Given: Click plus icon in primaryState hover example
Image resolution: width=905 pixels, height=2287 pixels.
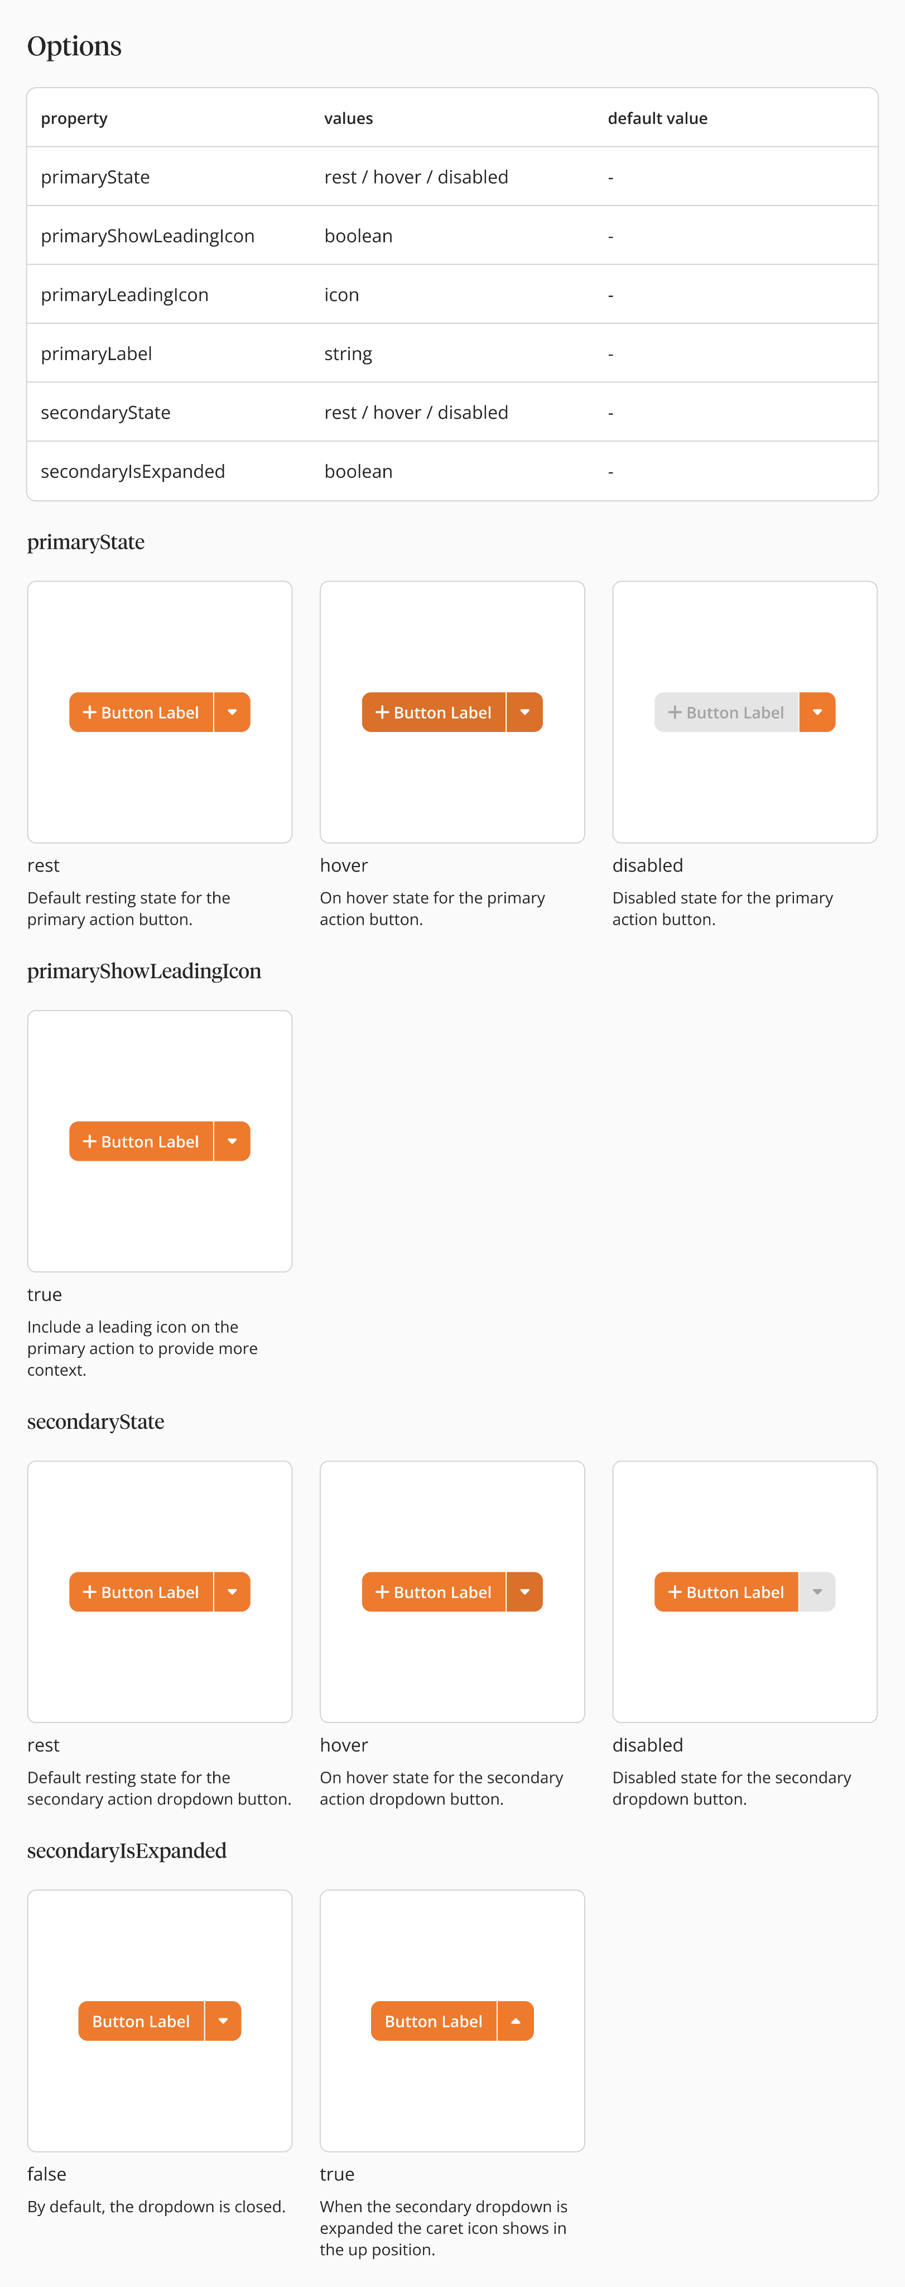Looking at the screenshot, I should click(x=382, y=712).
